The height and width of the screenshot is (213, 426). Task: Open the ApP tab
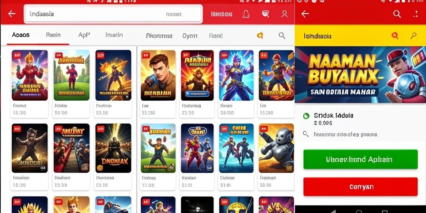tap(84, 35)
